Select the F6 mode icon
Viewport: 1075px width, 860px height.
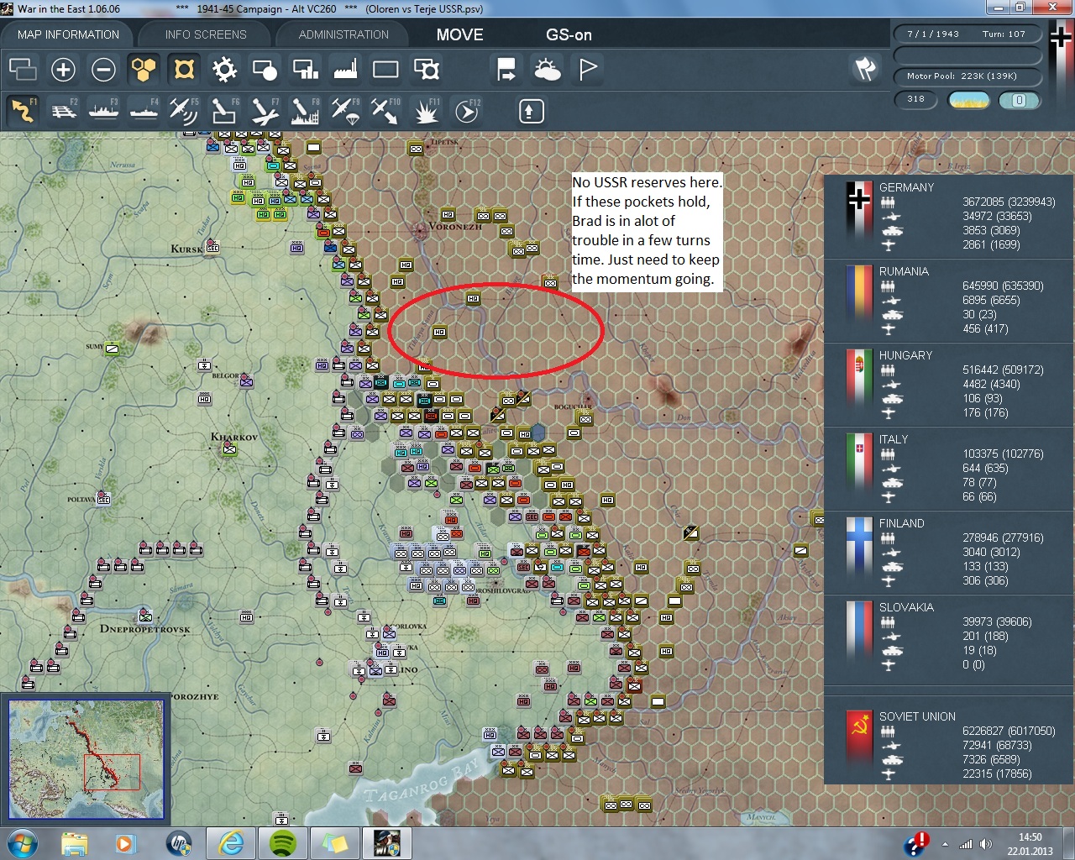click(x=224, y=111)
